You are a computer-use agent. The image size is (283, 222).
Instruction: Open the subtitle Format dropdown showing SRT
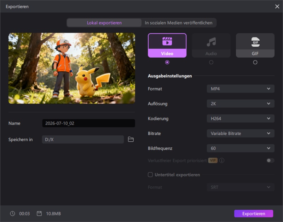(x=241, y=187)
